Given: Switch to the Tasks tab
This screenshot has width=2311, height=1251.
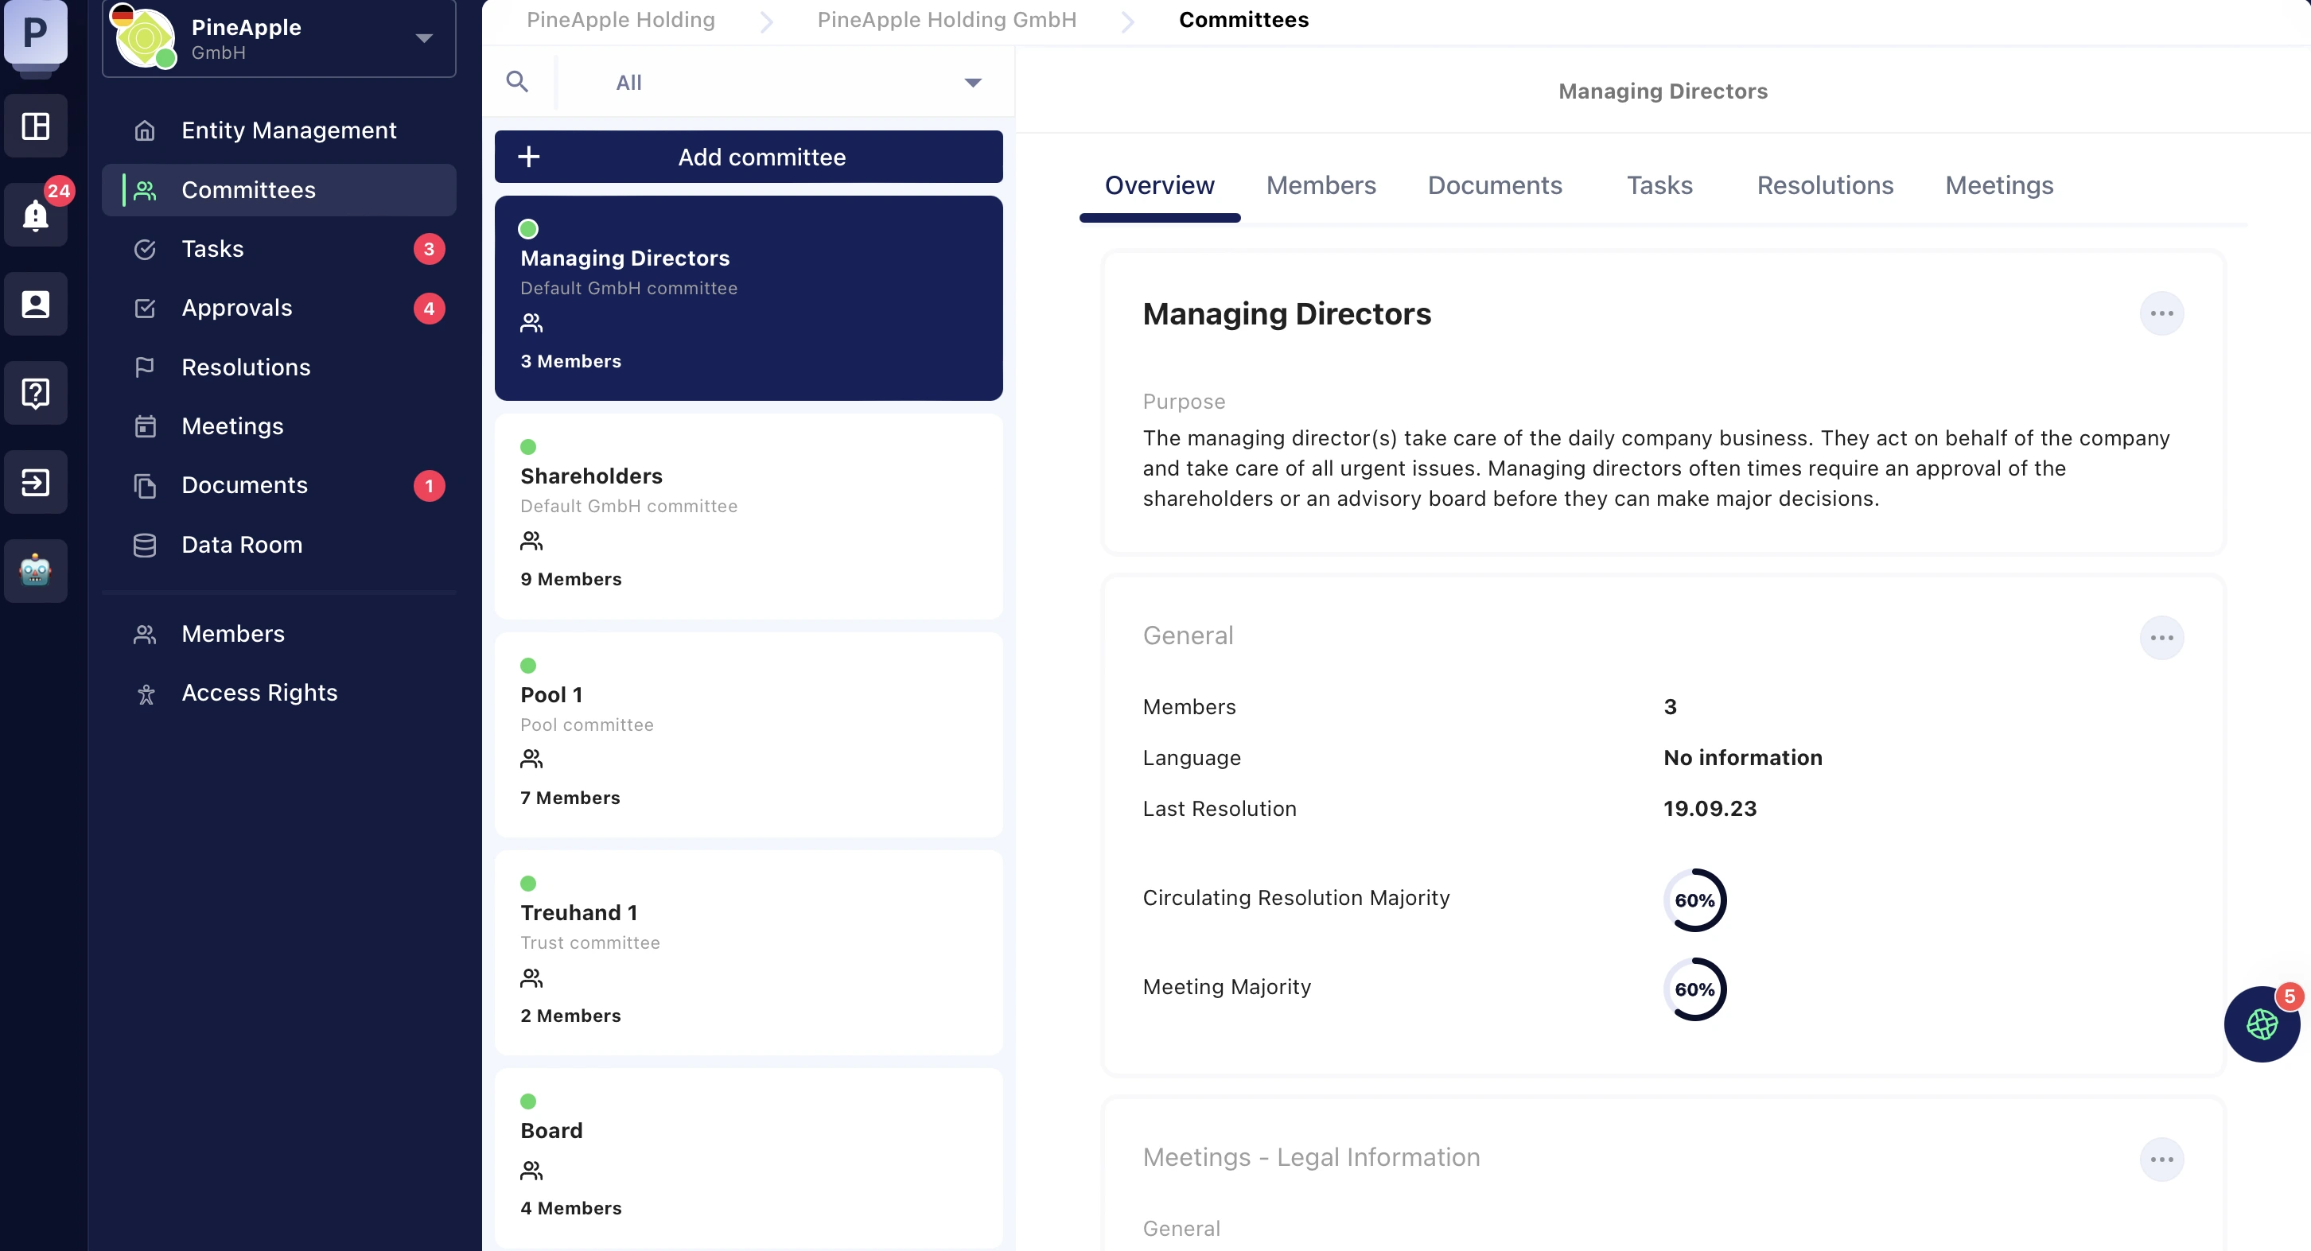Looking at the screenshot, I should coord(1659,185).
